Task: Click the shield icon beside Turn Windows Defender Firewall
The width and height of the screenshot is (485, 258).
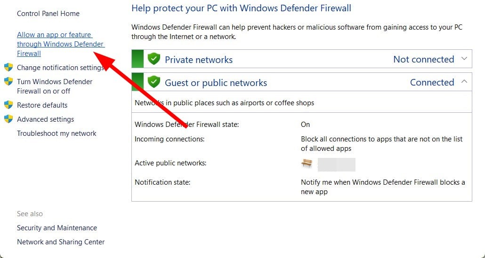Action: (x=8, y=81)
